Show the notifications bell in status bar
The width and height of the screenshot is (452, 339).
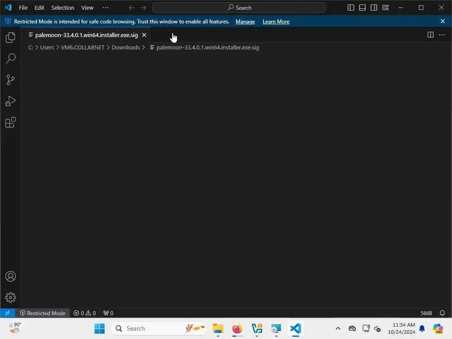point(442,313)
